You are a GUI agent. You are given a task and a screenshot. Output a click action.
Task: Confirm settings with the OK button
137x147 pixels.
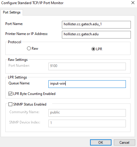101,142
